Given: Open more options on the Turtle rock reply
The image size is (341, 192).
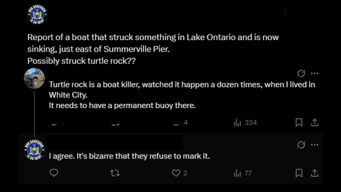Looking at the screenshot, I should point(315,73).
